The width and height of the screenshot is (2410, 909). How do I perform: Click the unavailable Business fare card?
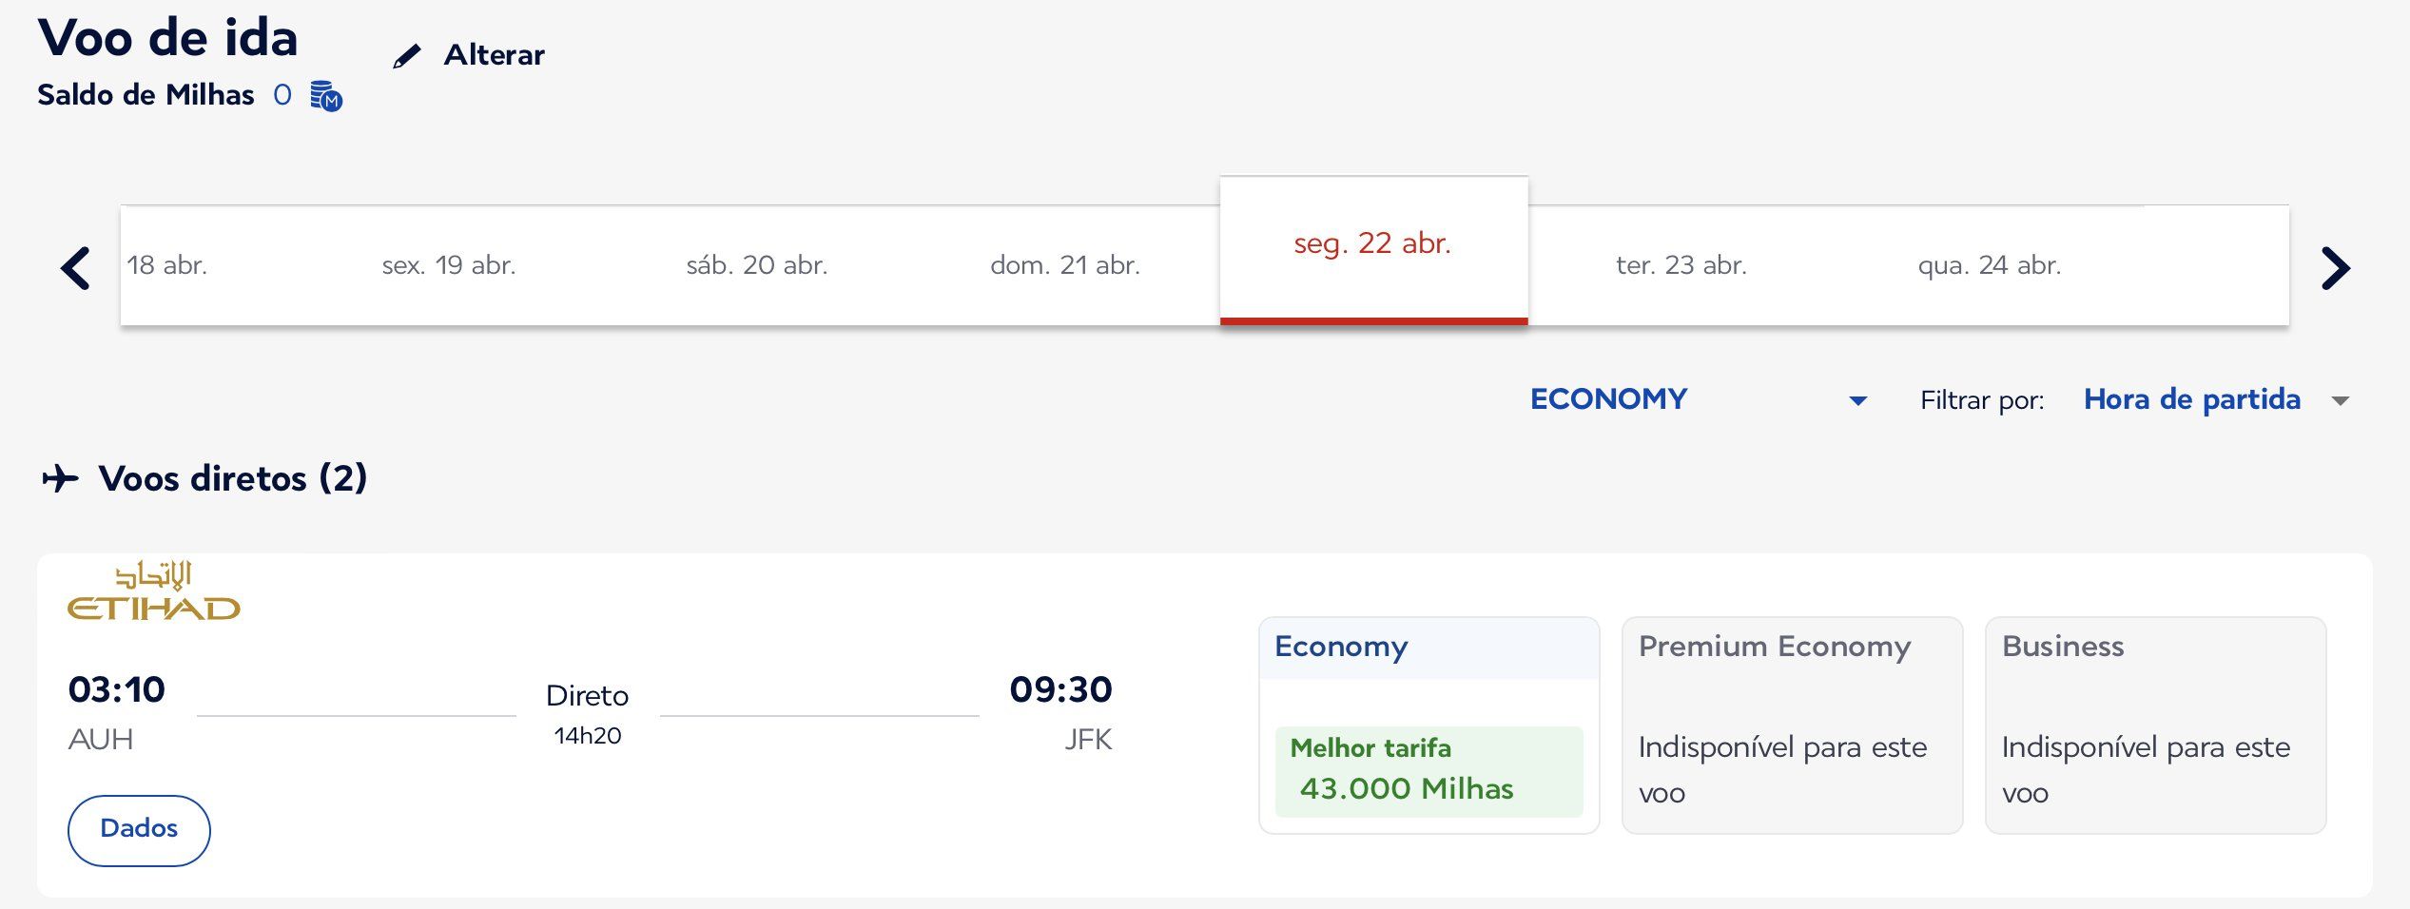[x=2155, y=725]
